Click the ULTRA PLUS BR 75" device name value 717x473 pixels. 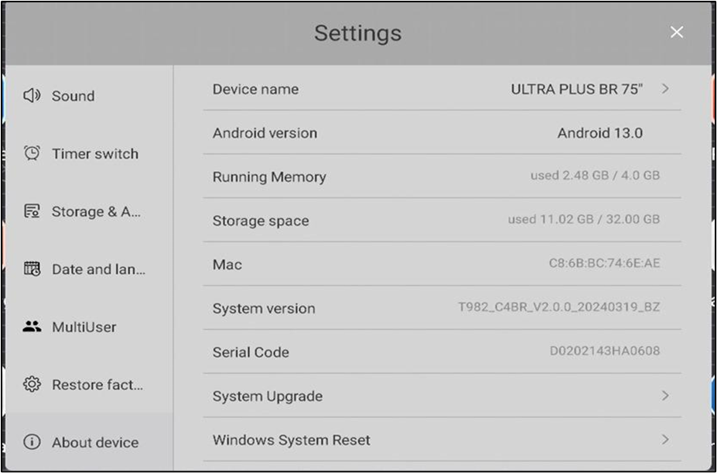576,89
